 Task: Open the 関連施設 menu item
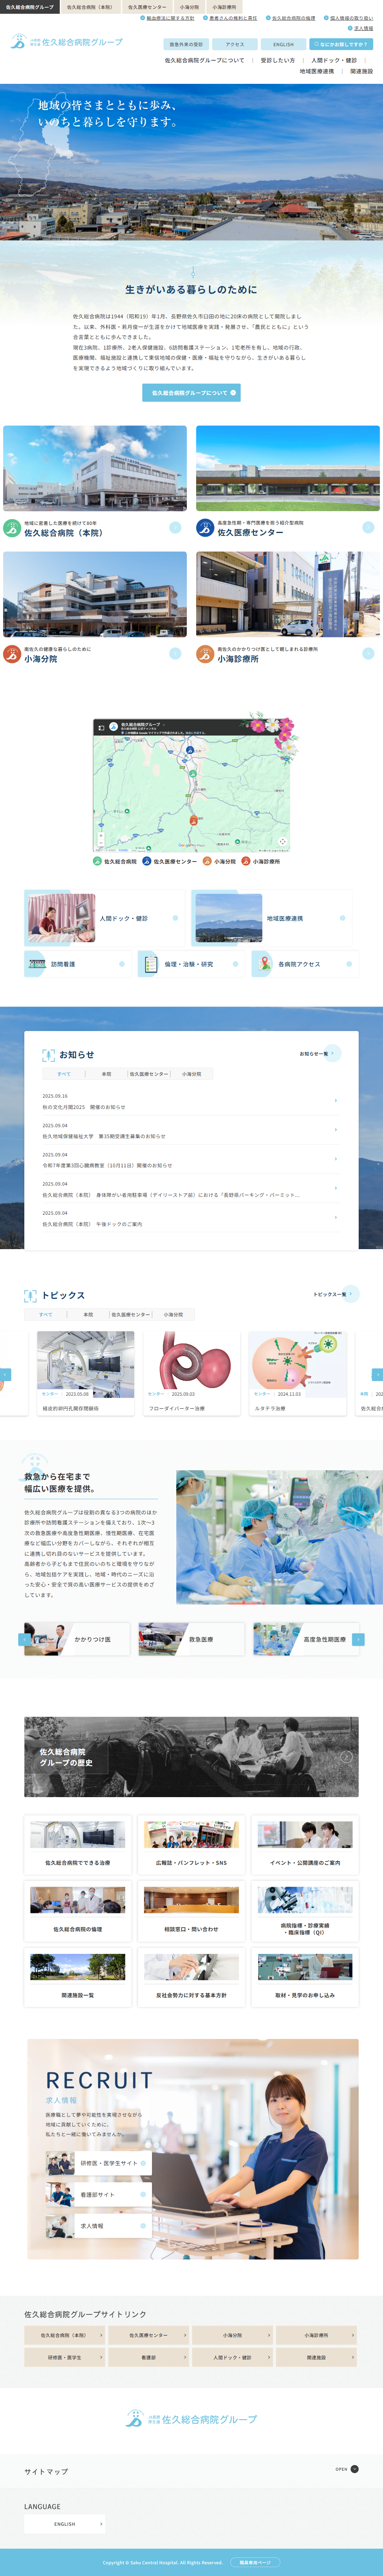coord(361,71)
